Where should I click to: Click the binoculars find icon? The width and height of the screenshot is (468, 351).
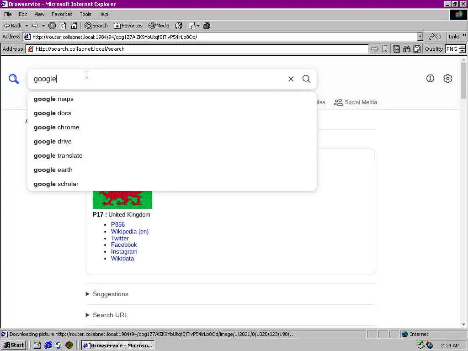point(406,49)
